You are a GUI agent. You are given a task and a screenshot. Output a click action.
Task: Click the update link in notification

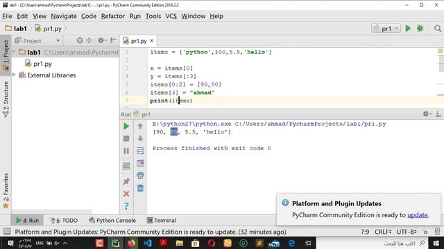point(418,215)
